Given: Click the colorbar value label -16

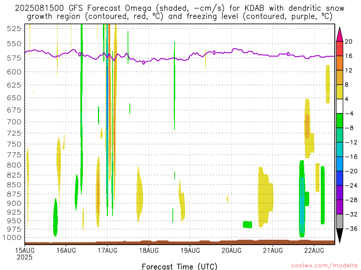Looking at the screenshot, I should tap(351, 157).
